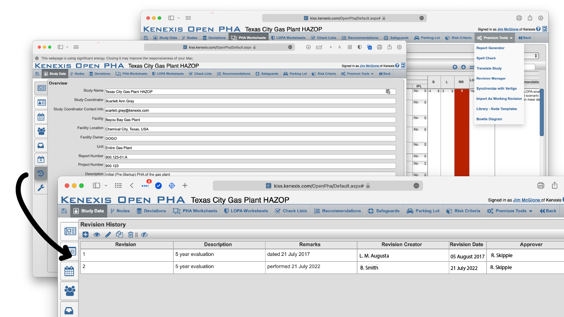Click the extension icon with red 4 badge
Screen dimensions: 564x317
pyautogui.click(x=145, y=185)
